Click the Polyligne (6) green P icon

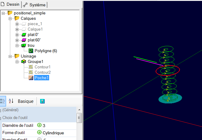[31, 51]
